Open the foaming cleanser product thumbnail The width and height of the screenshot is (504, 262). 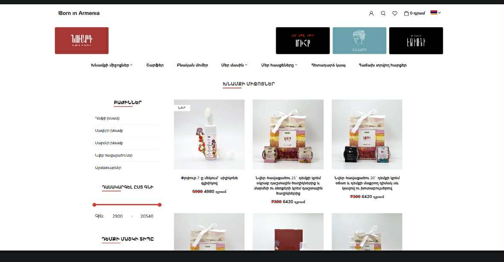pos(209,134)
